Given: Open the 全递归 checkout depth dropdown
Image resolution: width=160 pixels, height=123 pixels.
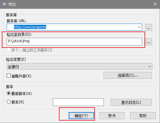Looking at the screenshot, I should click(x=80, y=66).
